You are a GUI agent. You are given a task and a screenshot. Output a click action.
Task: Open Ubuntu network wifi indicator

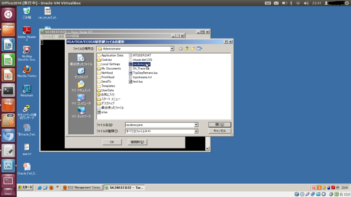click(x=298, y=3)
